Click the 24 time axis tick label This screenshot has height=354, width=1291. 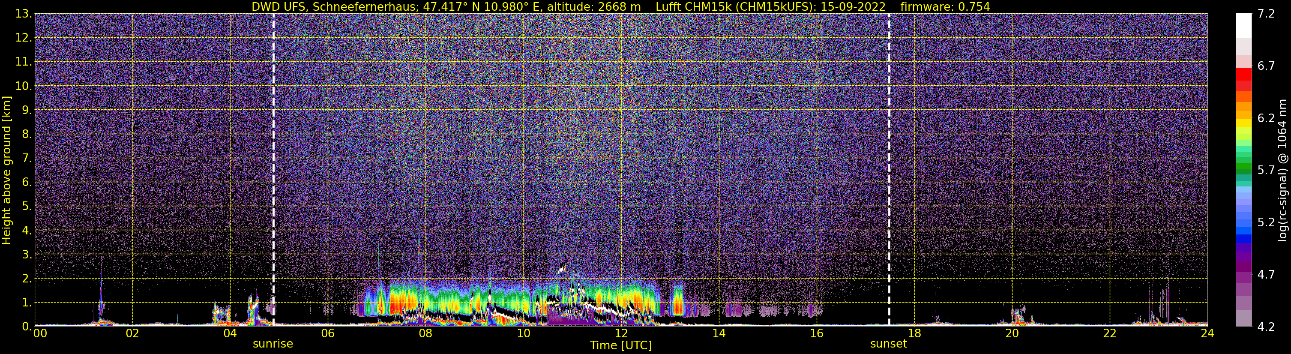point(1207,333)
